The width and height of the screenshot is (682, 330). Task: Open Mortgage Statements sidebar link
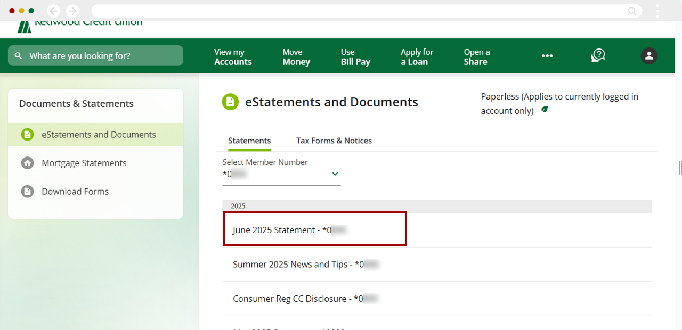84,163
